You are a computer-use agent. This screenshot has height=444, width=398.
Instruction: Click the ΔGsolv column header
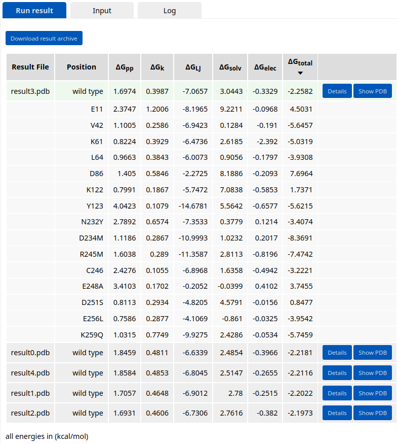230,67
